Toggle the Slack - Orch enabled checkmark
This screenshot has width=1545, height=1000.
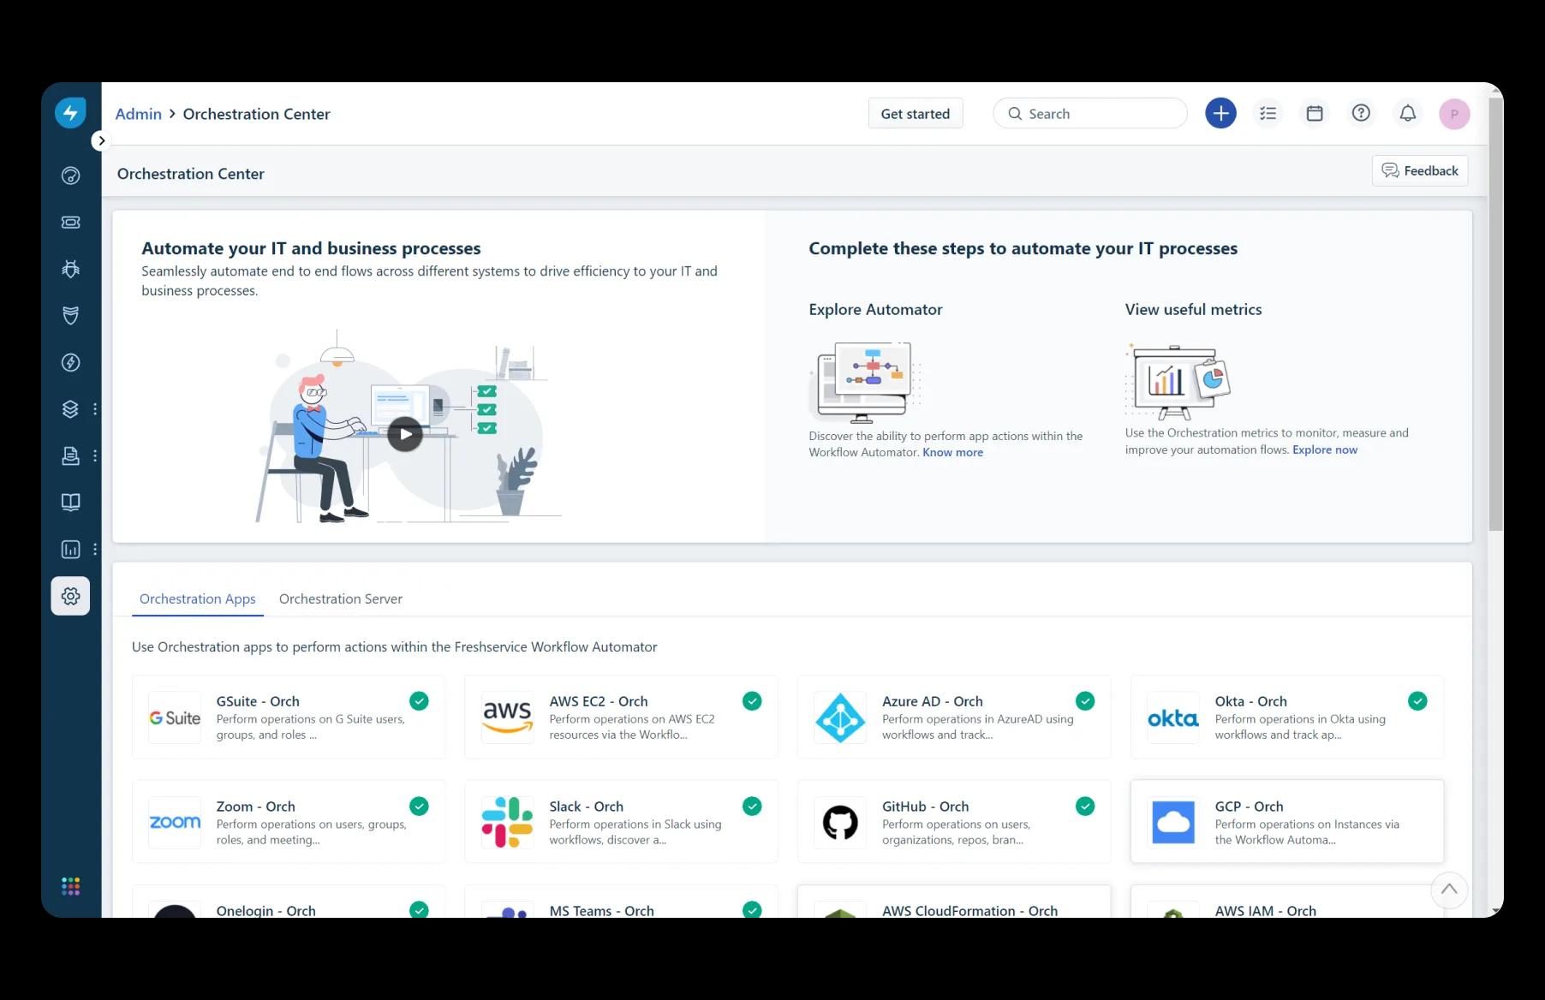click(752, 807)
